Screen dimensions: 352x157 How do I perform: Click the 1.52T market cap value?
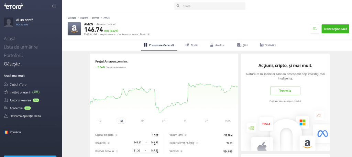coord(155,135)
